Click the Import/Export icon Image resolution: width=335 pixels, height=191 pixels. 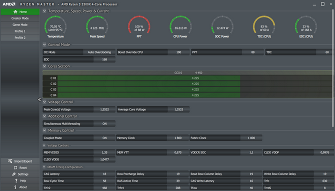click(10, 161)
